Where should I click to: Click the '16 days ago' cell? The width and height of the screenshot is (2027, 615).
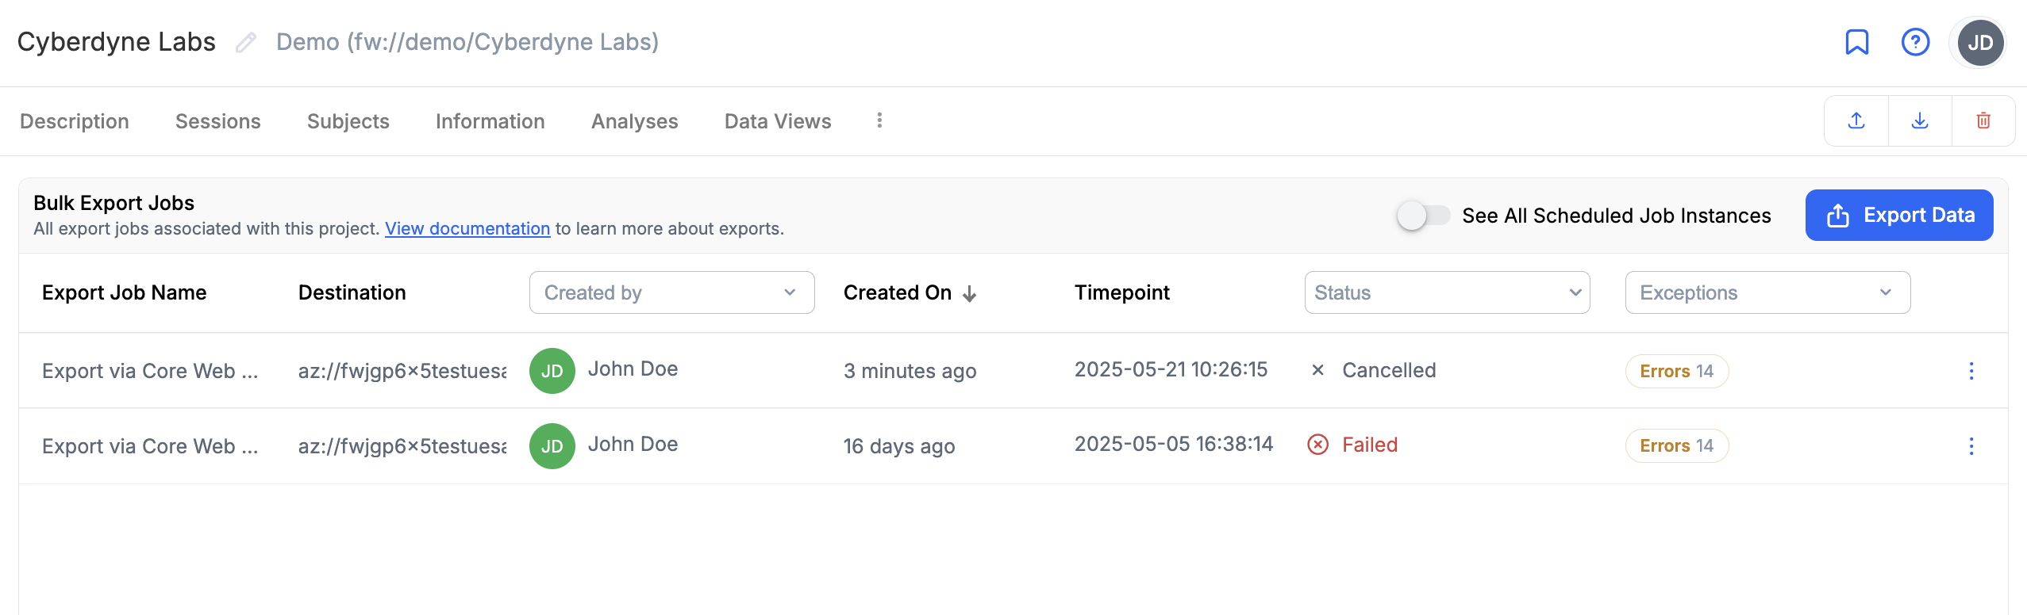click(x=899, y=446)
